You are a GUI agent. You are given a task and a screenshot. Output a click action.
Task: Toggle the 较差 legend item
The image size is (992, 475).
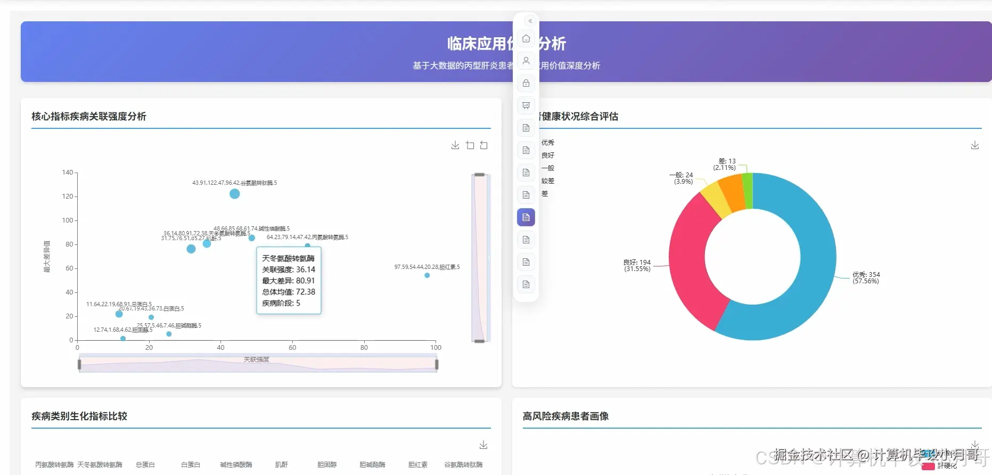(548, 181)
